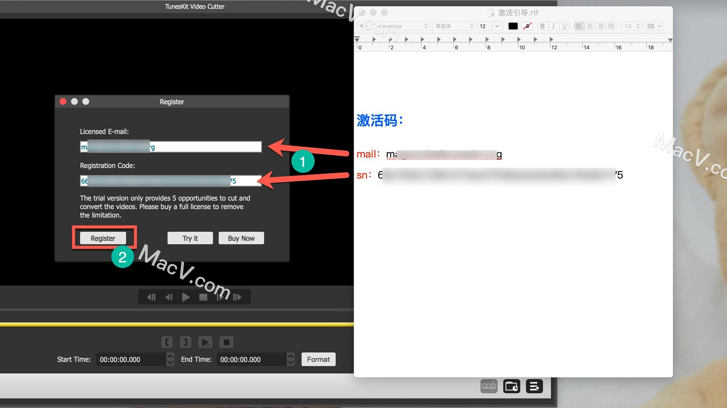The height and width of the screenshot is (408, 727).
Task: Align text right in TextEdit
Action: (601, 26)
